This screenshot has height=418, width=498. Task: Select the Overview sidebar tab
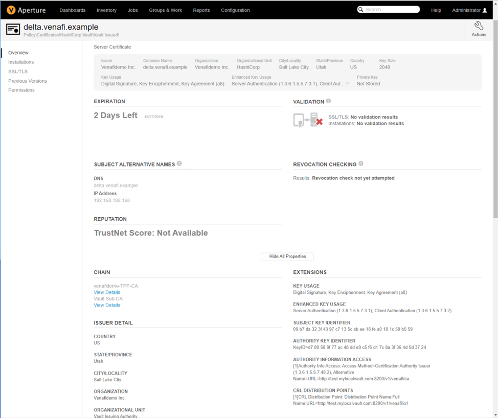(x=18, y=53)
